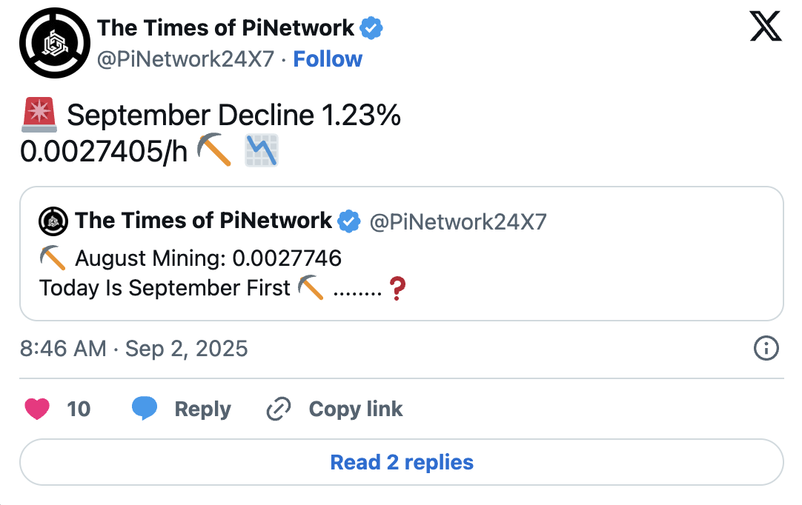802x505 pixels.
Task: Click Read 2 replies button
Action: point(401,463)
